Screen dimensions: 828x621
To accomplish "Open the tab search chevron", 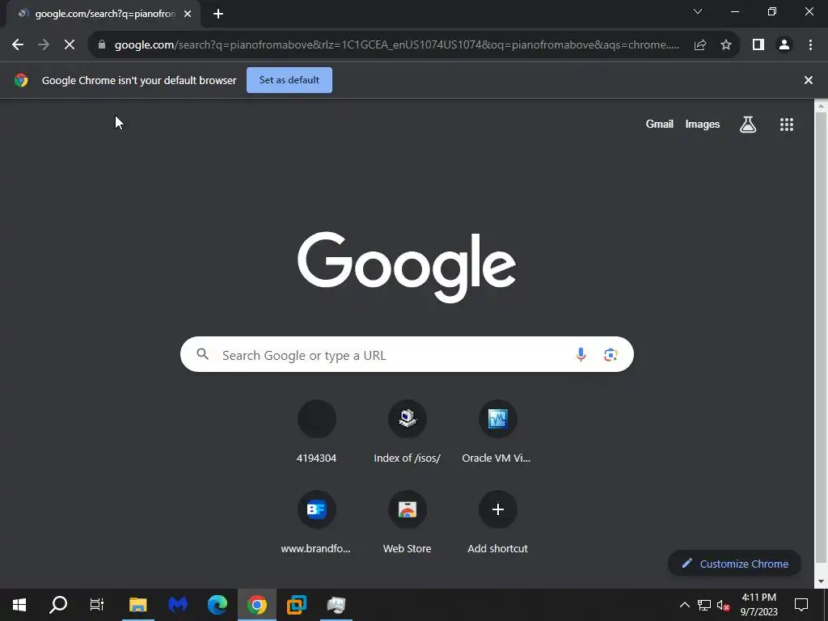I will 698,11.
